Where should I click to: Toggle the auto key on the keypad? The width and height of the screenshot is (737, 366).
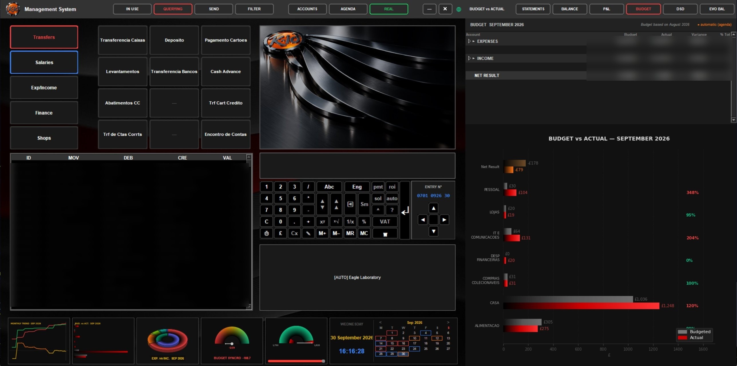point(392,198)
